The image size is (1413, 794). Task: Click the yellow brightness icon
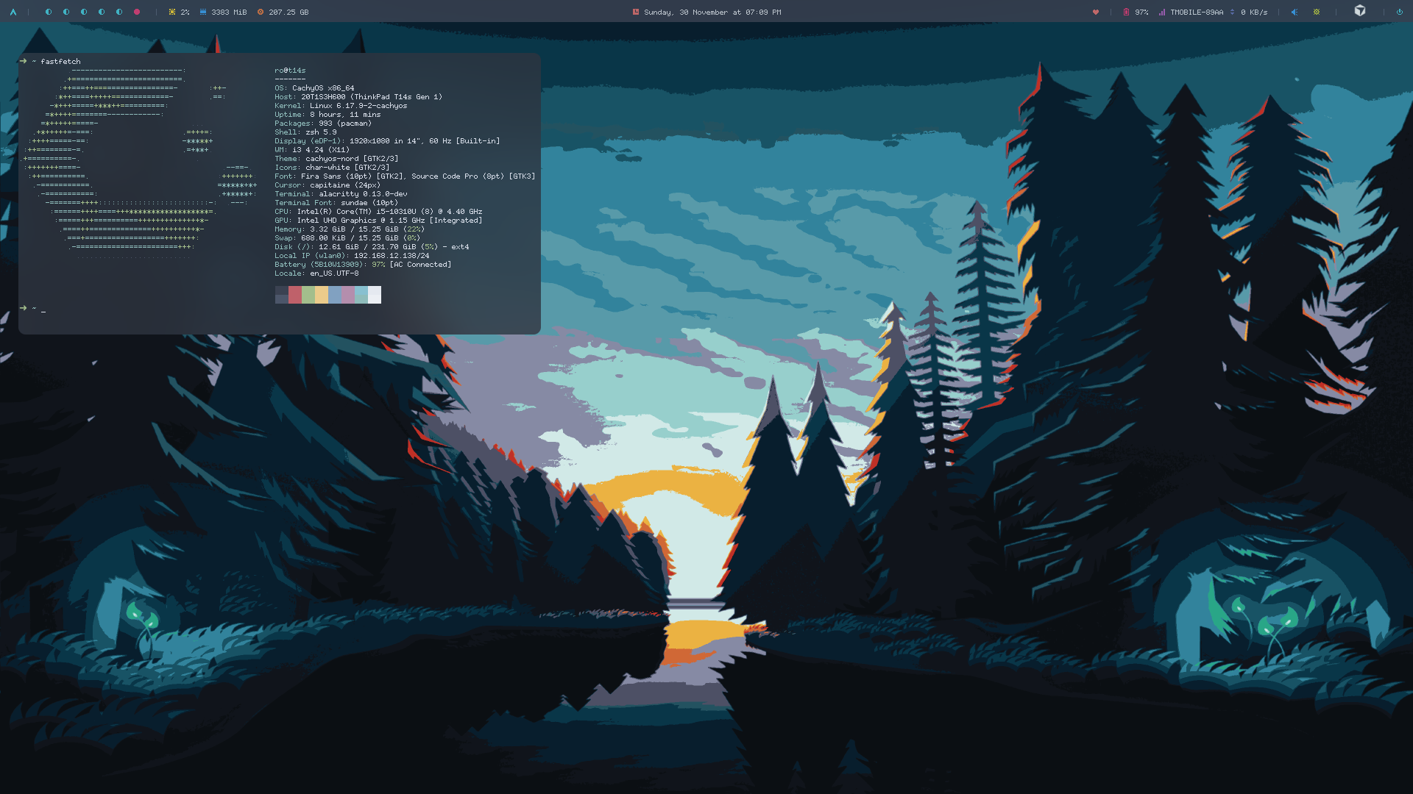point(1317,12)
